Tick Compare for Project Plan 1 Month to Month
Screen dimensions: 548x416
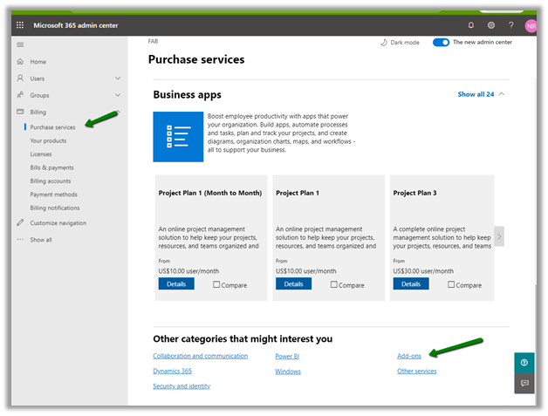pyautogui.click(x=216, y=284)
